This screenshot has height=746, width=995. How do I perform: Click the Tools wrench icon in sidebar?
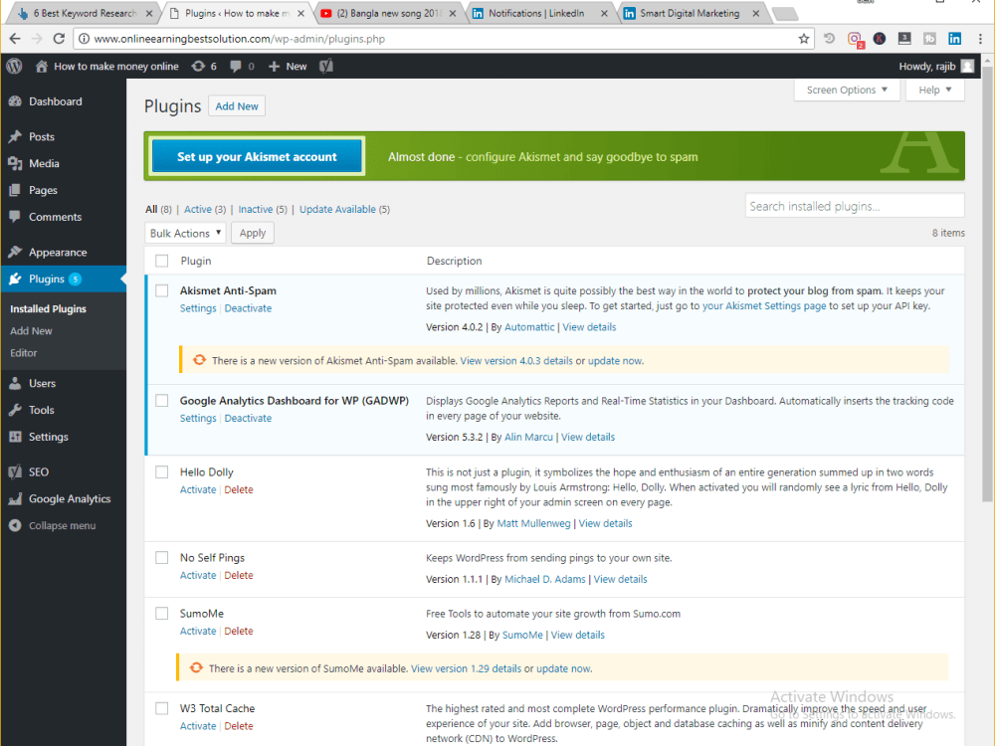[15, 410]
